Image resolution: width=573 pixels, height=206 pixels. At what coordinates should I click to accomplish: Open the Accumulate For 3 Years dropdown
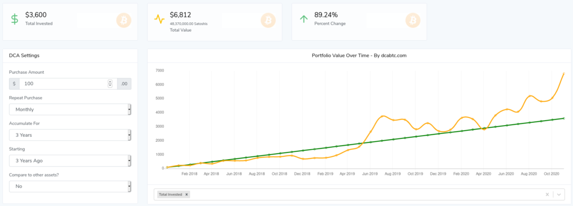[70, 135]
